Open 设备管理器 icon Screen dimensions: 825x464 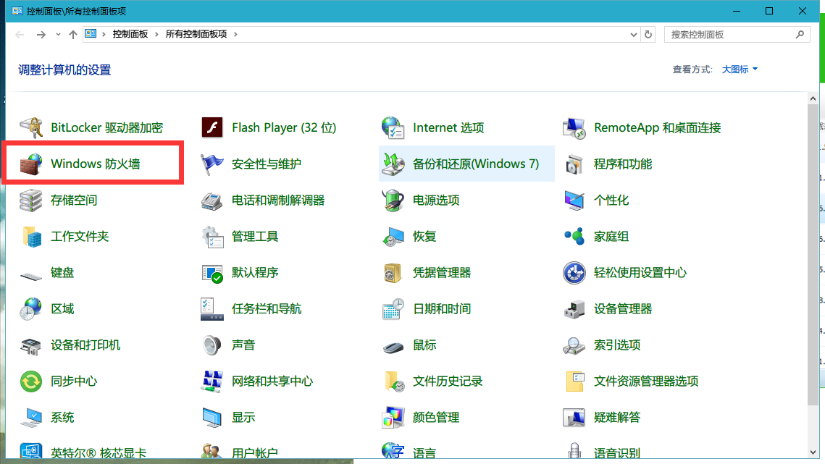[x=574, y=309]
